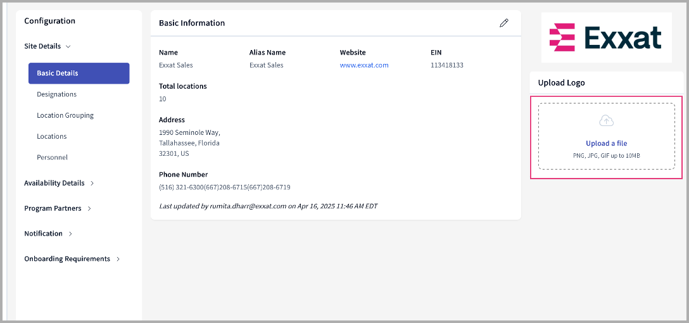Screen dimensions: 689x323
Task: Click the EIN value 113418133
Action: click(446, 65)
